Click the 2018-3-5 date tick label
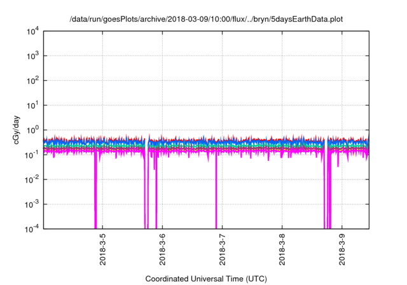 click(103, 249)
